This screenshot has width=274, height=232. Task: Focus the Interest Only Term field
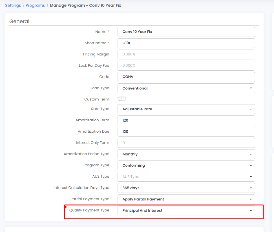[186, 143]
